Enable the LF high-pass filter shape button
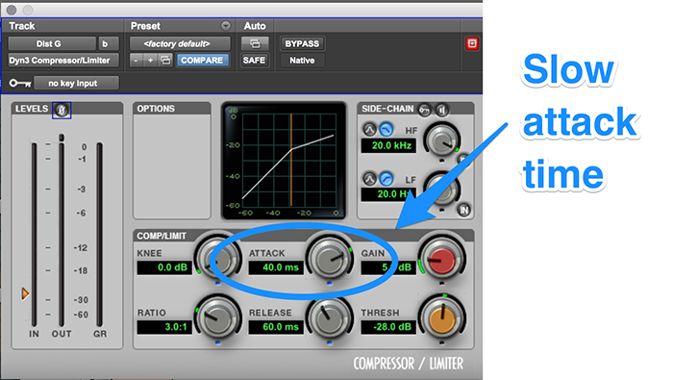This screenshot has height=380, width=673. click(386, 178)
